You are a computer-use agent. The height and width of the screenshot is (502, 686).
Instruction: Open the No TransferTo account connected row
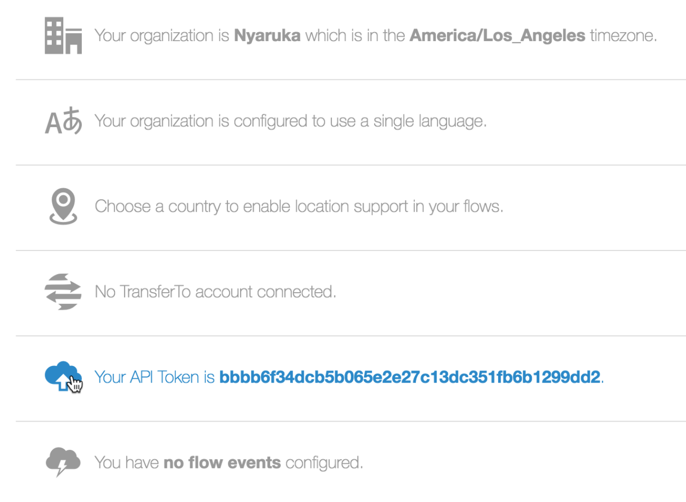tap(351, 293)
